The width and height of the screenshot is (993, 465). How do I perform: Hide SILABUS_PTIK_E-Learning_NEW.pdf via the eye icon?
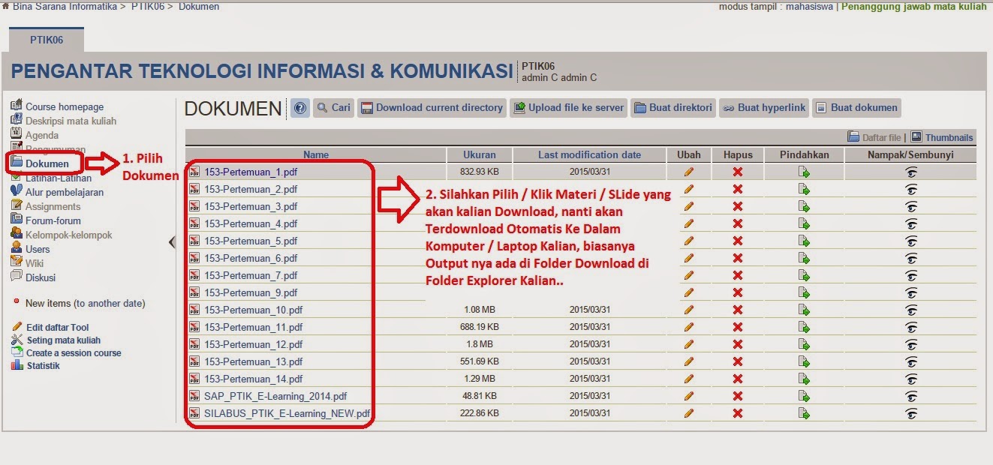(x=910, y=413)
